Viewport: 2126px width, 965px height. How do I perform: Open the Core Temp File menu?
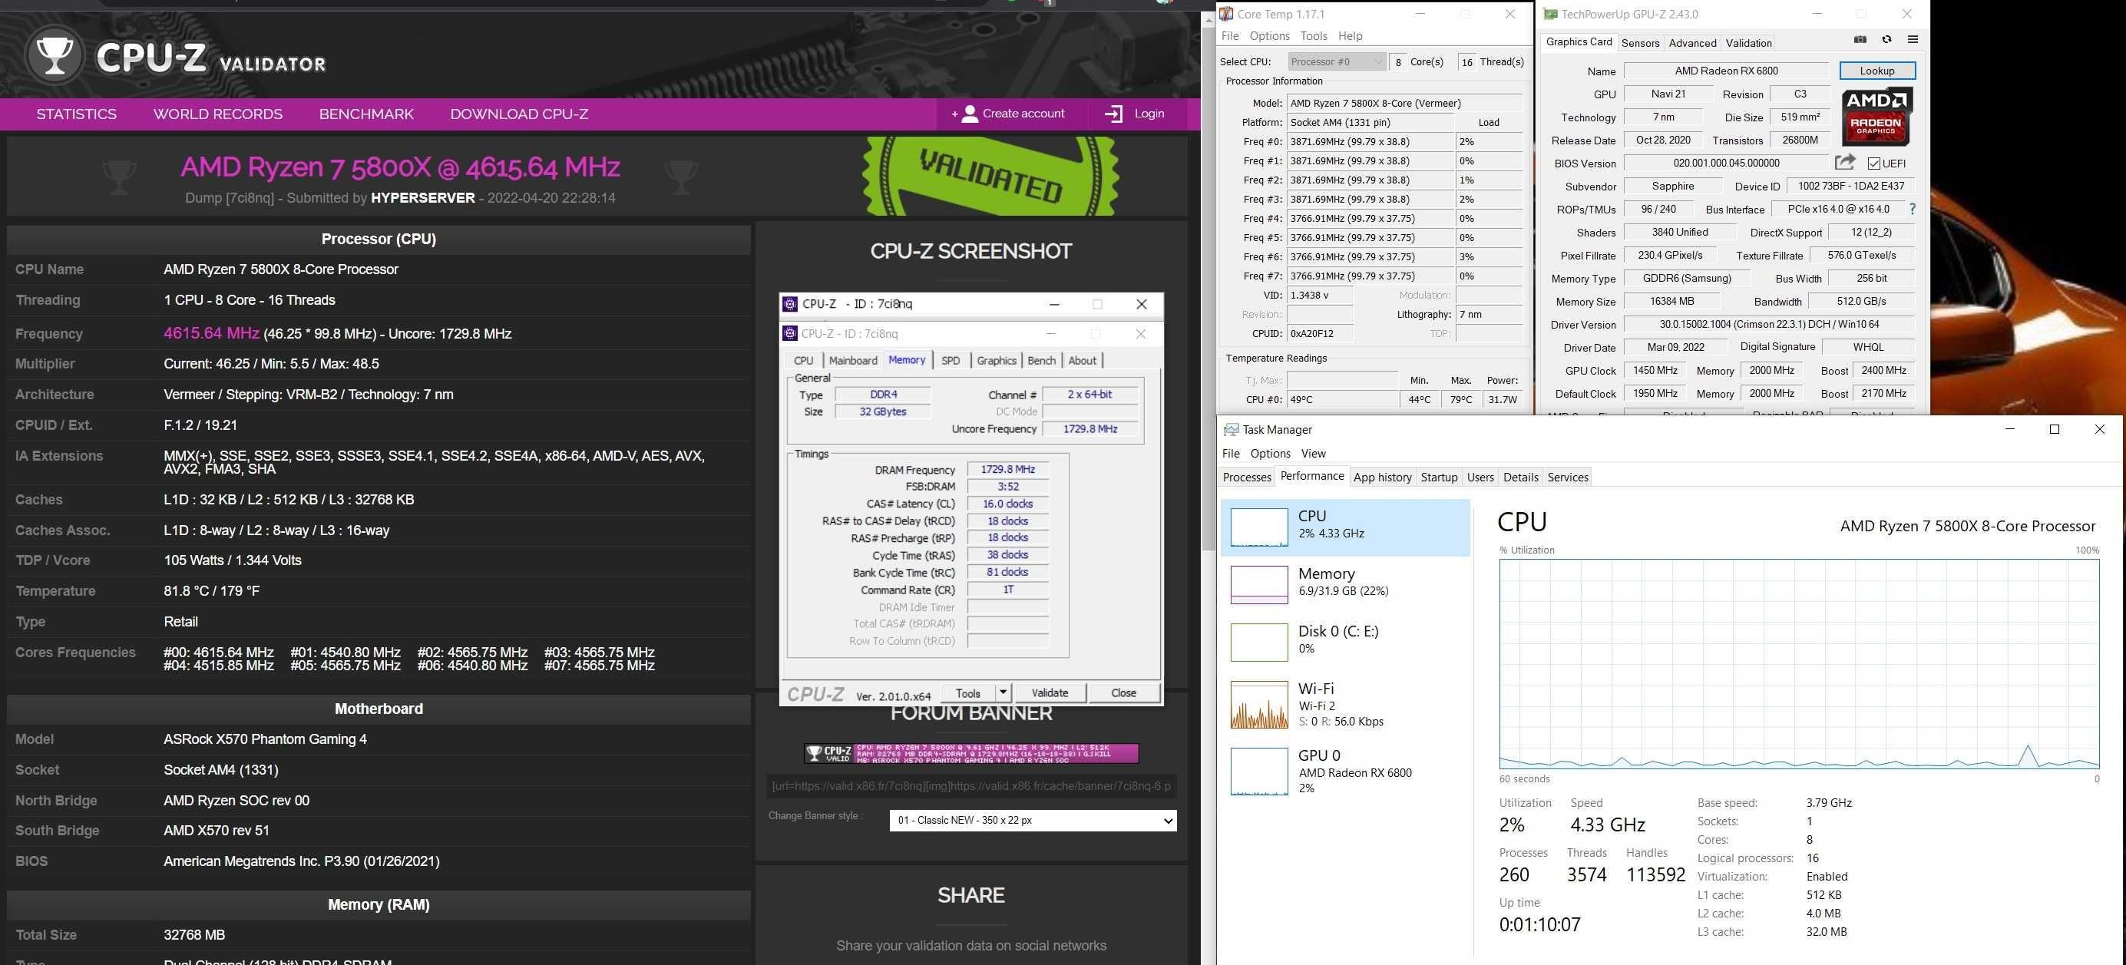pyautogui.click(x=1230, y=35)
